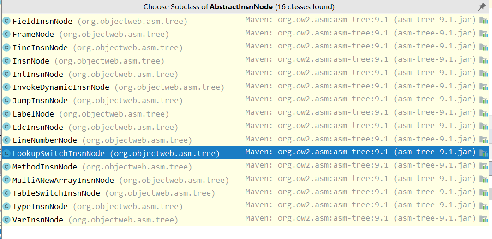The width and height of the screenshot is (492, 239).
Task: Choose the highlighted LookupSwitchInsnNode row
Action: point(59,154)
